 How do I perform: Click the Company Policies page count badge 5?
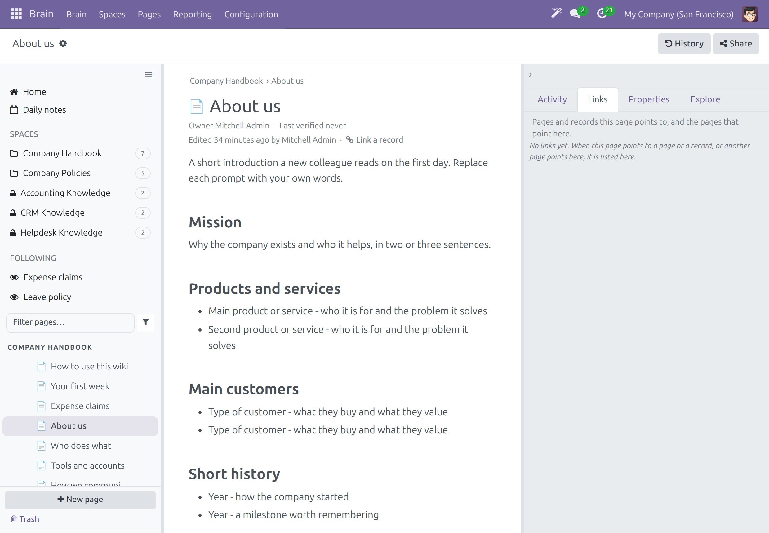tap(143, 173)
